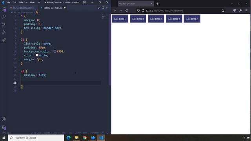The image size is (251, 141).
Task: Click the #336 background color swatch
Action: pyautogui.click(x=55, y=51)
